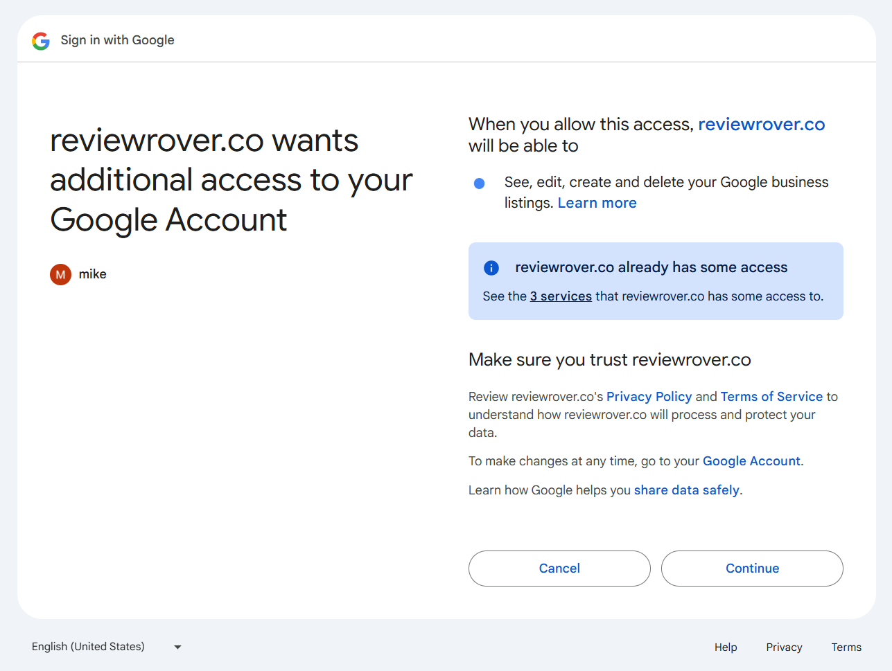The image size is (892, 671).
Task: Click 'See, edit, create and delete' permission text
Action: pos(666,193)
